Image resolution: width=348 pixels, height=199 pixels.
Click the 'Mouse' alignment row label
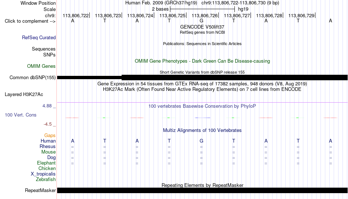48,152
